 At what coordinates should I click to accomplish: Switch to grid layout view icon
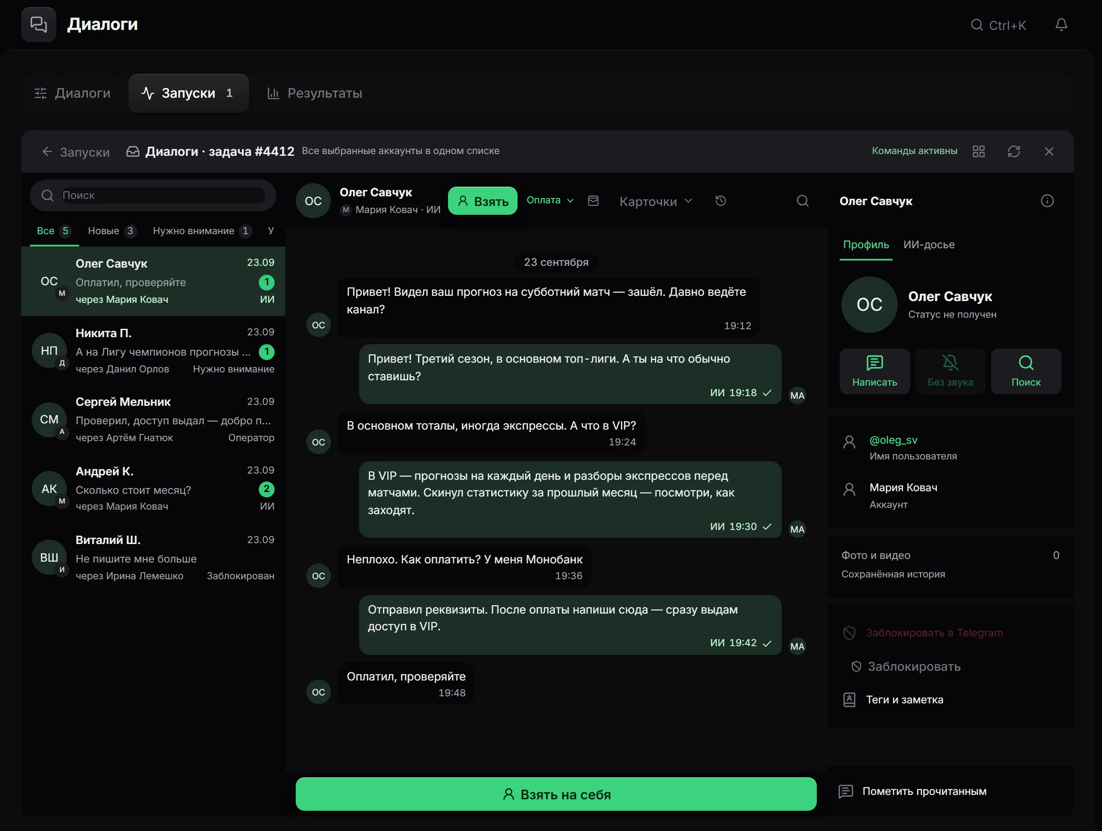click(978, 151)
